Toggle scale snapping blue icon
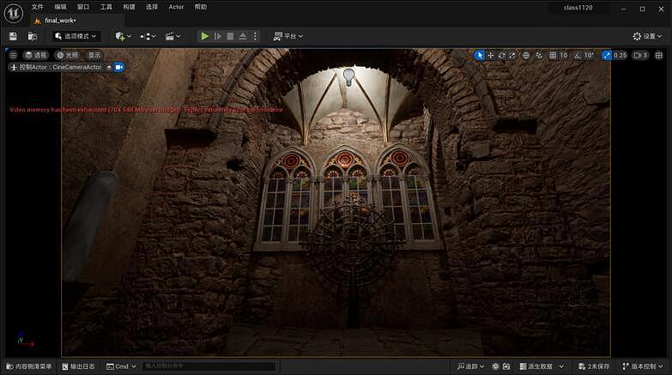The width and height of the screenshot is (672, 375). click(x=606, y=55)
